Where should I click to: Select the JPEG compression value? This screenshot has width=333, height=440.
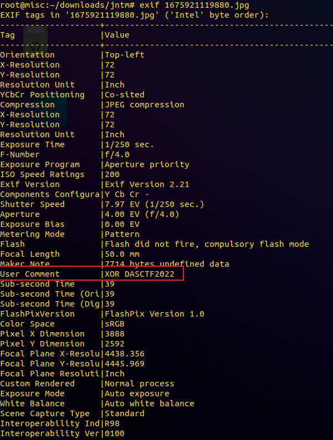tap(145, 105)
